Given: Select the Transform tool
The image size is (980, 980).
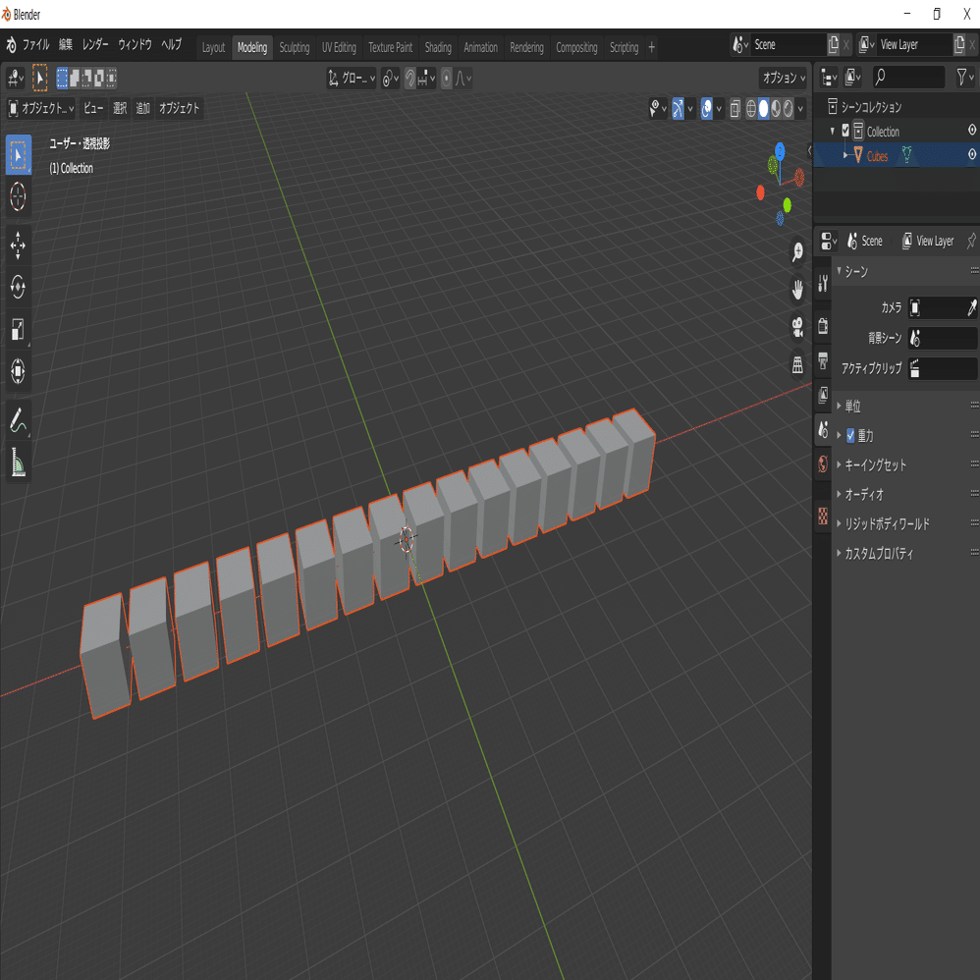Looking at the screenshot, I should 18,371.
